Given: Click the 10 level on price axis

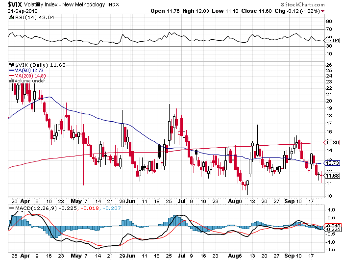Looking at the screenshot, I should click(x=329, y=196).
